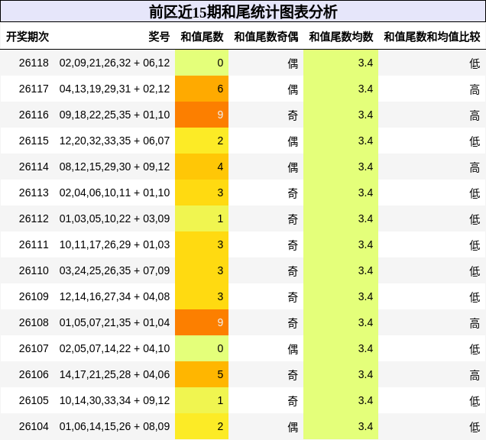Viewport: 486px width, 440px height.
Task: Click issue number 26113
Action: point(34,192)
